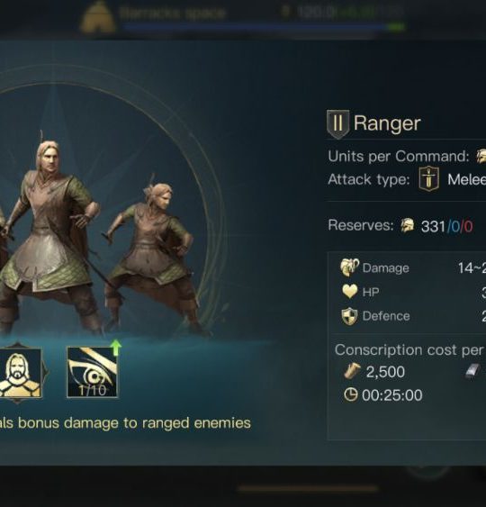Viewport: 486px width, 507px height.
Task: Click the Barracks space progress bar
Action: pos(264,27)
